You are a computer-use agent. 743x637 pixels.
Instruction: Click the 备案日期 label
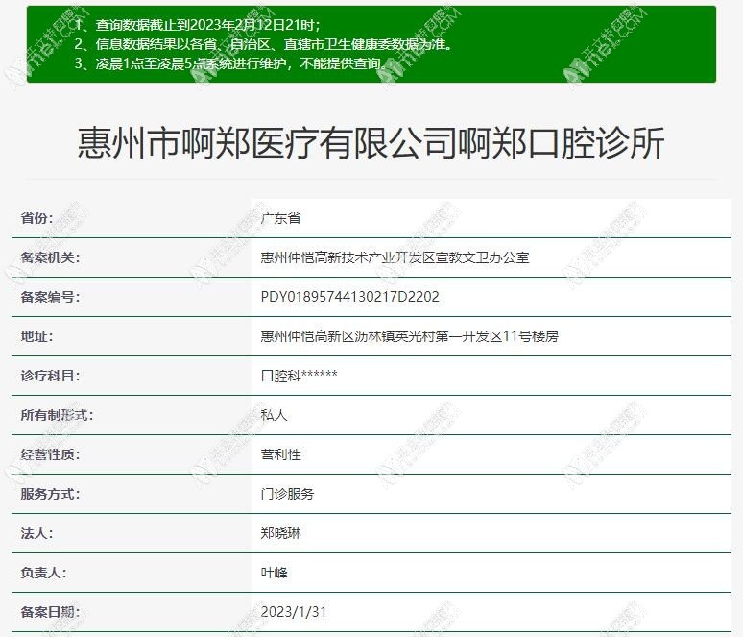click(x=50, y=612)
